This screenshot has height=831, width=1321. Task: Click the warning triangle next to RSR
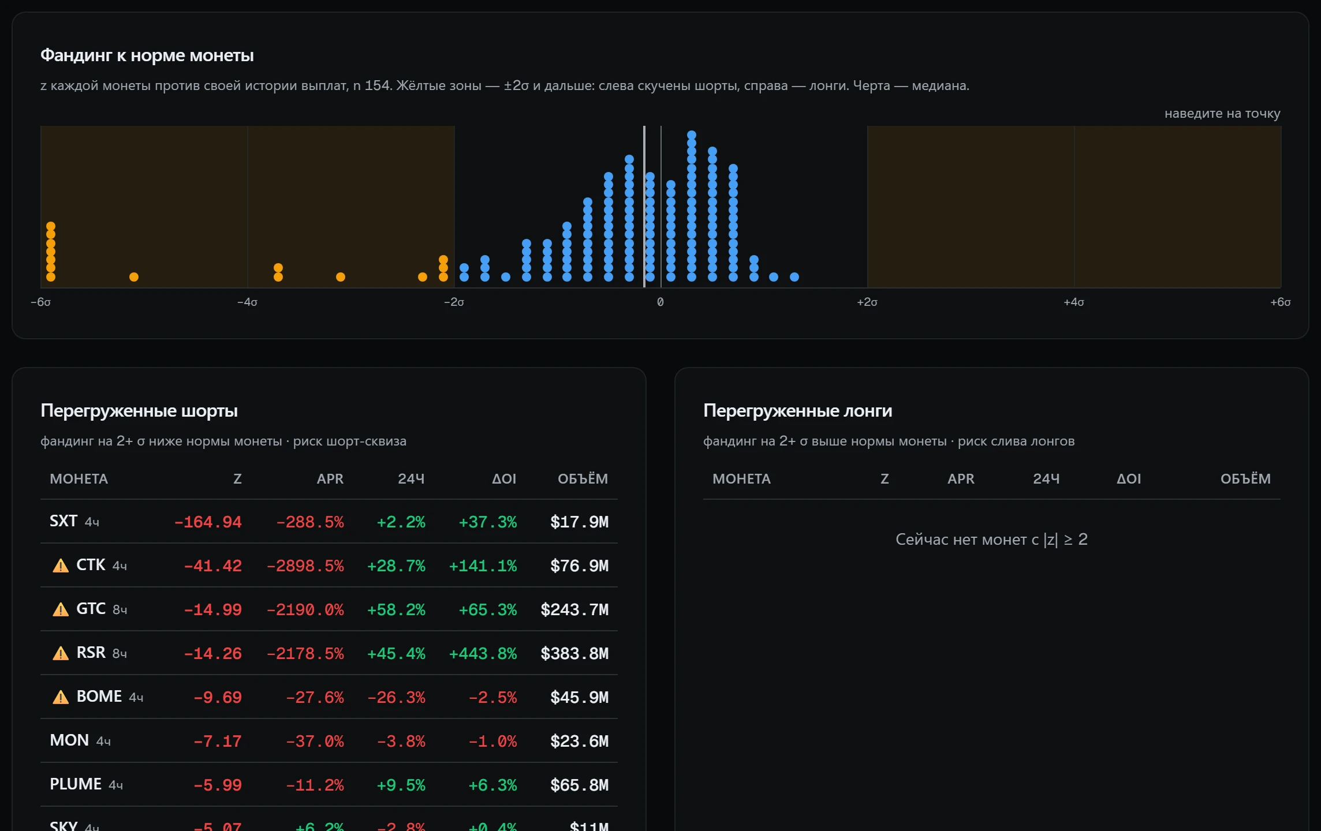pyautogui.click(x=61, y=653)
